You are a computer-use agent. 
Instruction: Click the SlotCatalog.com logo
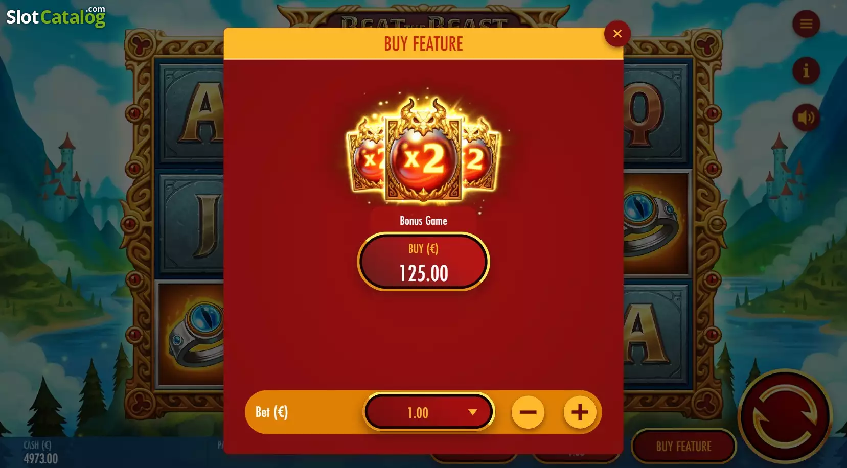56,16
